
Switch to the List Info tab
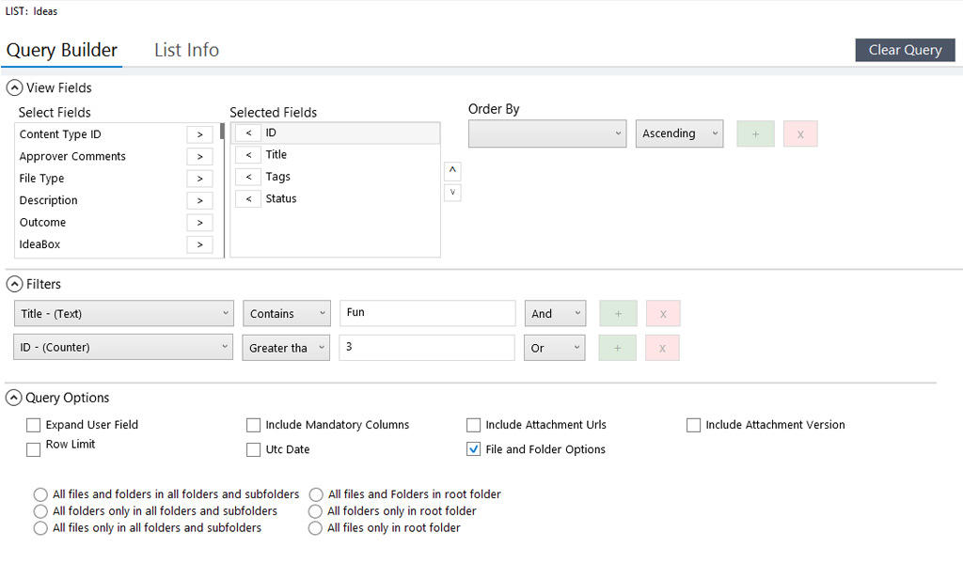[x=187, y=50]
